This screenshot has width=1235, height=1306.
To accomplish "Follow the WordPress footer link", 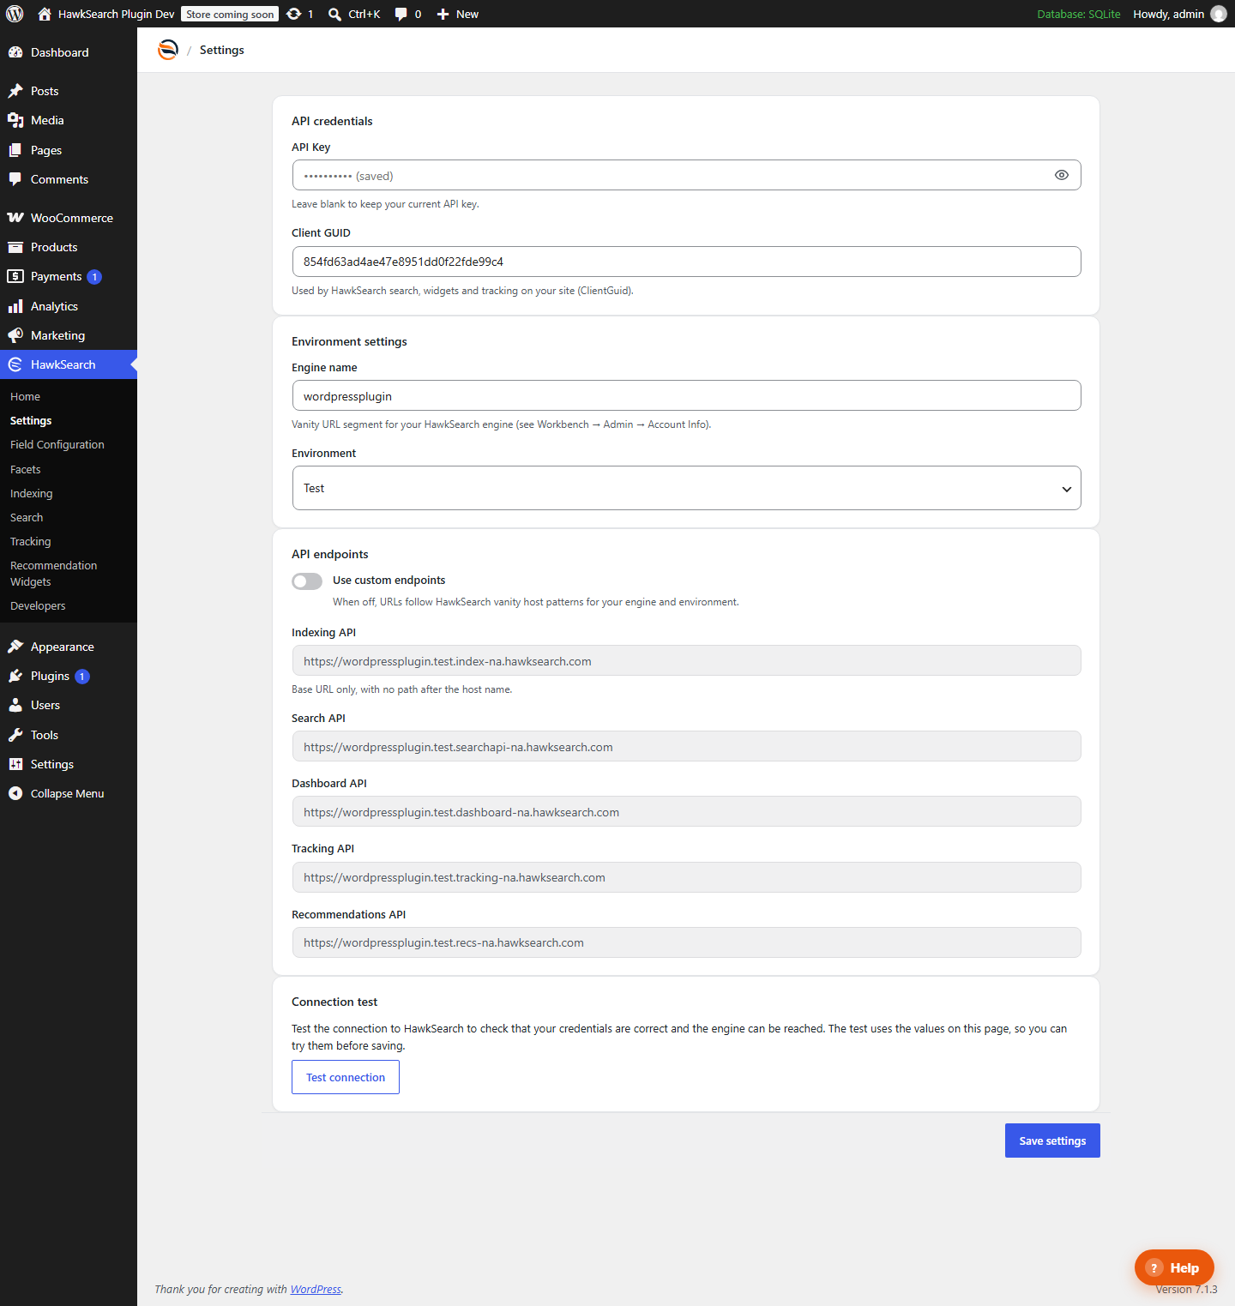I will (x=316, y=1290).
